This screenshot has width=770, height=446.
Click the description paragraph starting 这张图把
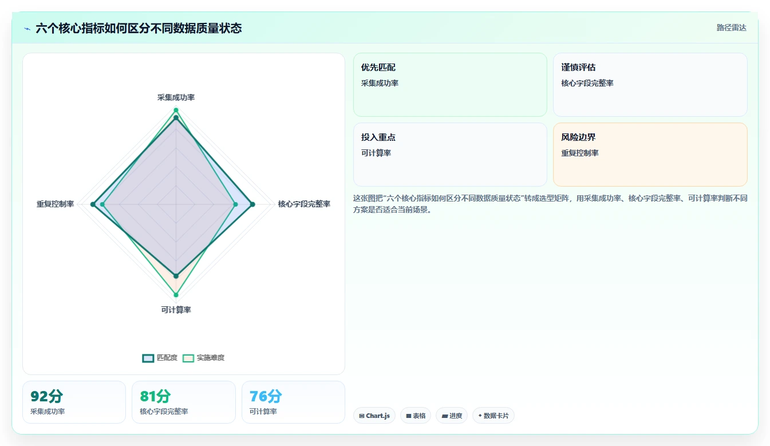[x=550, y=204]
